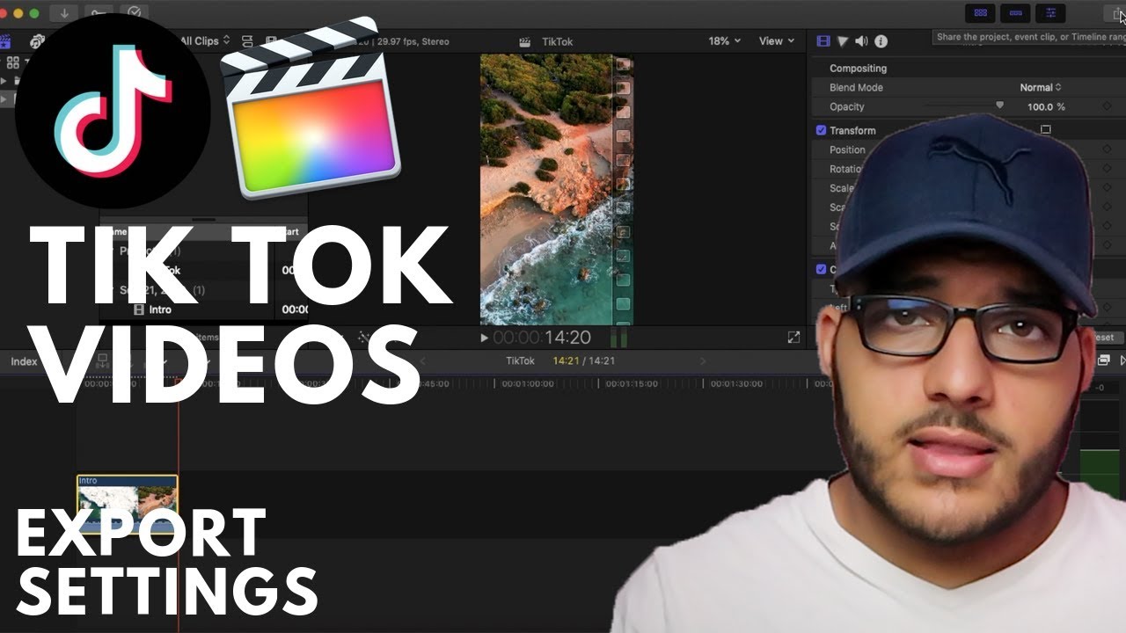Select the Intro clip in the timeline

pos(128,504)
